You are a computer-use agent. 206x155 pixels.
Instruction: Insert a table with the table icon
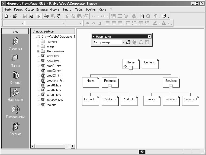coord(120,16)
